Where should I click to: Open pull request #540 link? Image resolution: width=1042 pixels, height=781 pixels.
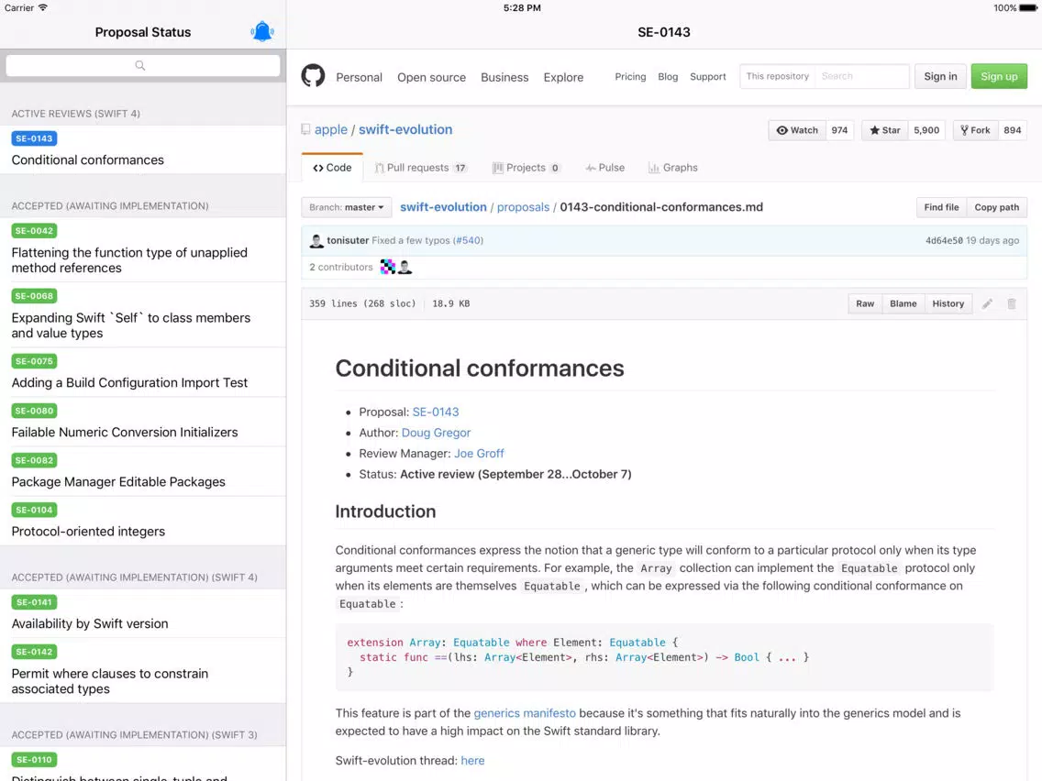(x=468, y=240)
